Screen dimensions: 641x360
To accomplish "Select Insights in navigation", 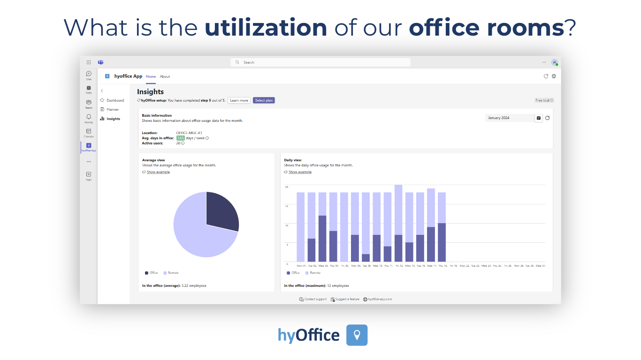I will [110, 119].
